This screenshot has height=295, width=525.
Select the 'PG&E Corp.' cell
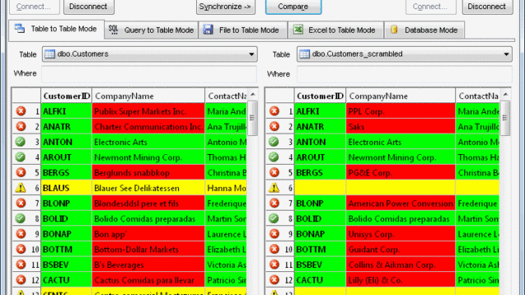click(x=401, y=172)
